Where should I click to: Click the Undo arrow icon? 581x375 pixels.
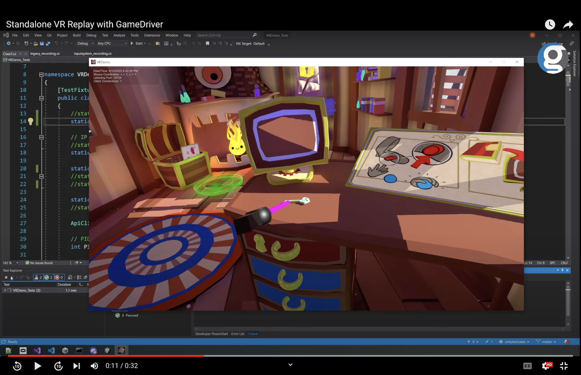pos(56,44)
